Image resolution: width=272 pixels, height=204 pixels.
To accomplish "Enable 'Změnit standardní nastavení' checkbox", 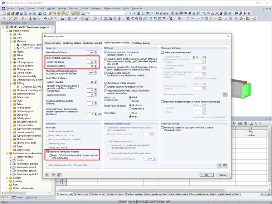I will [x=162, y=52].
